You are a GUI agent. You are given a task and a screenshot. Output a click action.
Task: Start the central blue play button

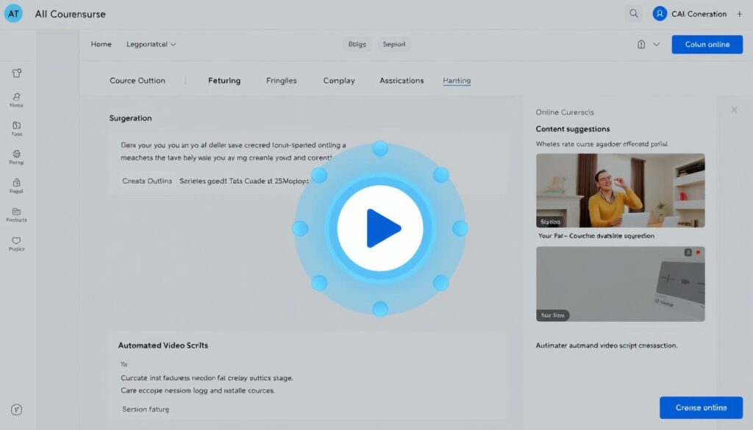(x=380, y=229)
